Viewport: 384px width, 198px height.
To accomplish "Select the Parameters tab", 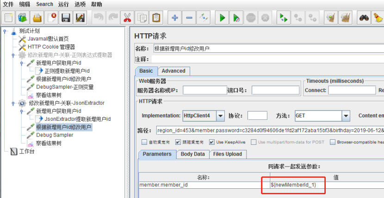I will coord(157,154).
